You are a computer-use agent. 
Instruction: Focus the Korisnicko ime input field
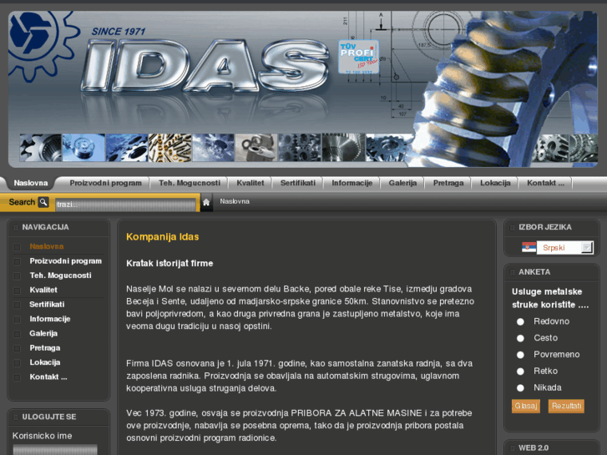[55, 449]
